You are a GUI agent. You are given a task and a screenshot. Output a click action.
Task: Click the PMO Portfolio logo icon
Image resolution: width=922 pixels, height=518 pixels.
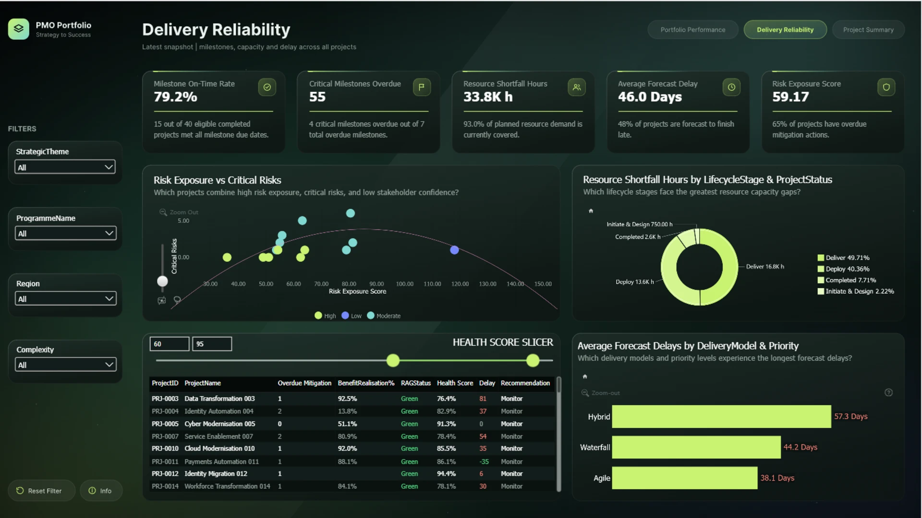(x=18, y=29)
